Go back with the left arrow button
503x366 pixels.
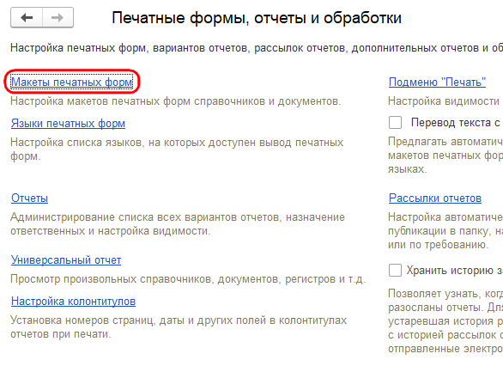click(x=27, y=18)
